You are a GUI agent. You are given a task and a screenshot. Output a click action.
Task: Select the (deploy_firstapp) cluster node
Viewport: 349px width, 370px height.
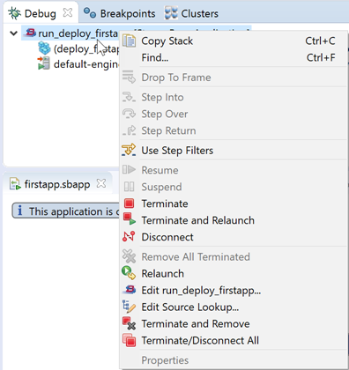coord(85,48)
